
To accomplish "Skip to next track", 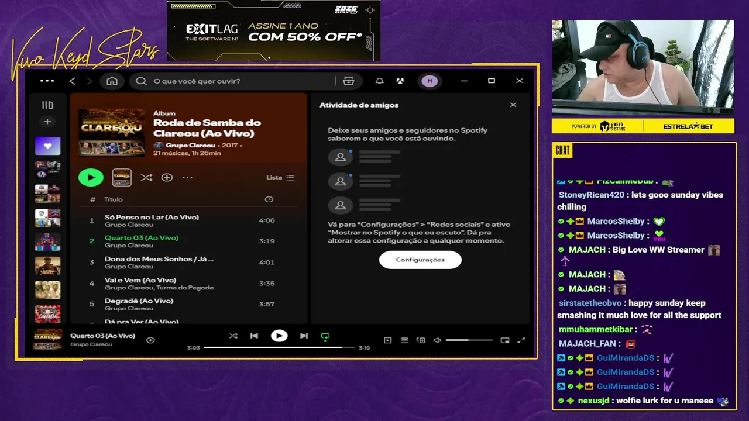I will pos(304,336).
